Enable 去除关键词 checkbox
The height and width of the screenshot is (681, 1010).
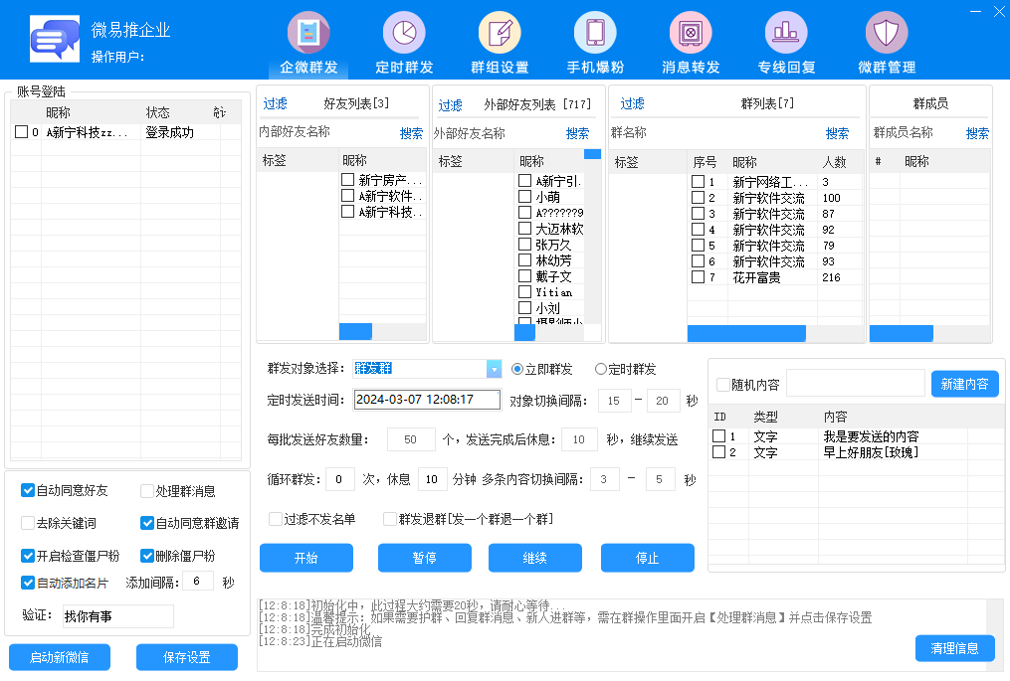coord(28,523)
